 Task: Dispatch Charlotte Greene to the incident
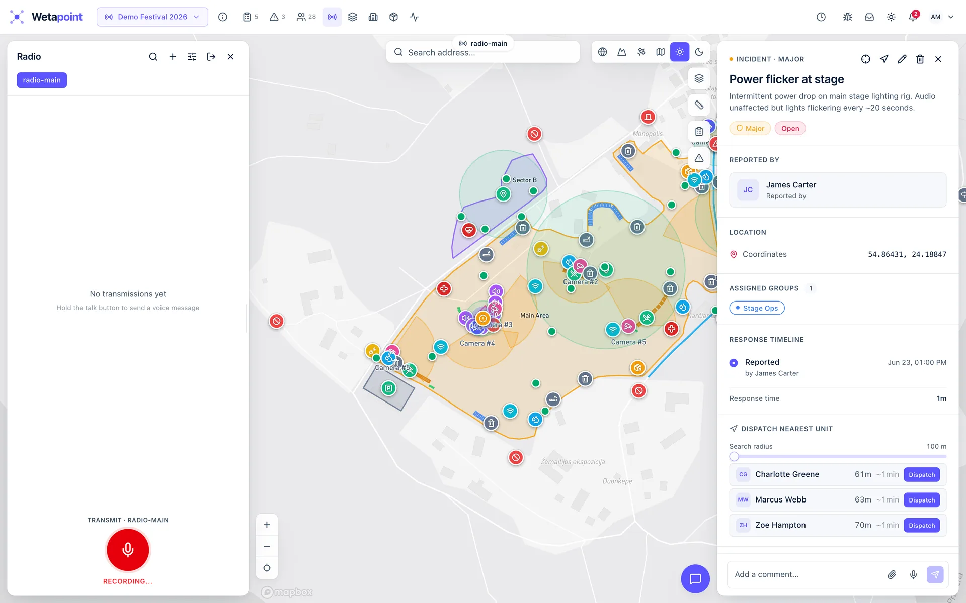click(x=922, y=474)
